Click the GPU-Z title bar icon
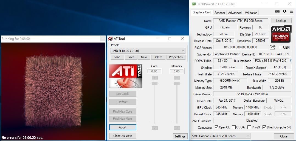Image resolution: width=296 pixels, height=141 pixels. (x=194, y=4)
